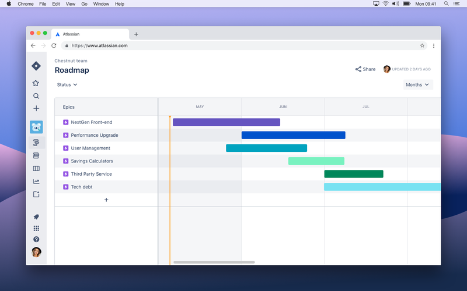The image size is (467, 291).
Task: Select the green Third Party Service bar
Action: (354, 174)
